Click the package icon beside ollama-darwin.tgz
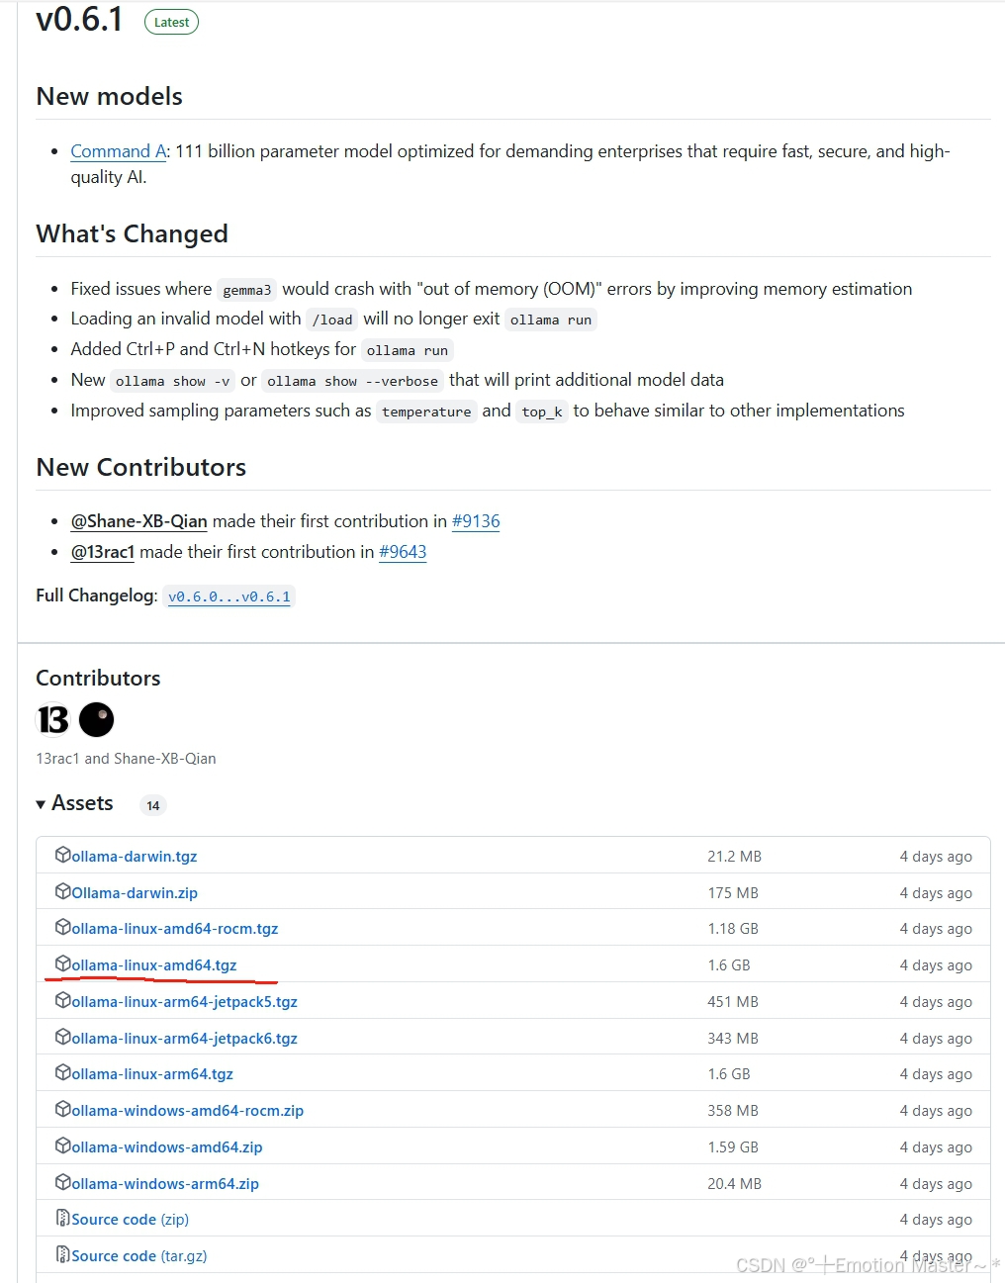 [x=63, y=856]
